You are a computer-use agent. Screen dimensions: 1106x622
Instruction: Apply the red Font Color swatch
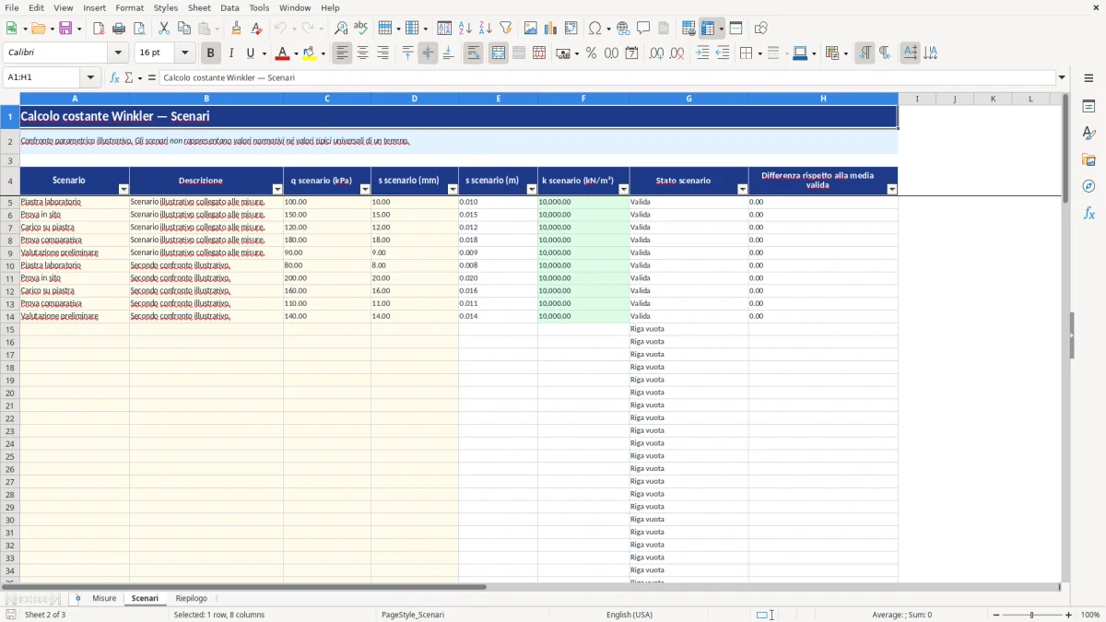coord(282,53)
